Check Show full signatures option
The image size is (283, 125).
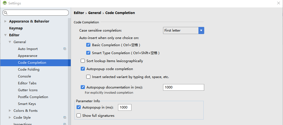click(x=78, y=115)
